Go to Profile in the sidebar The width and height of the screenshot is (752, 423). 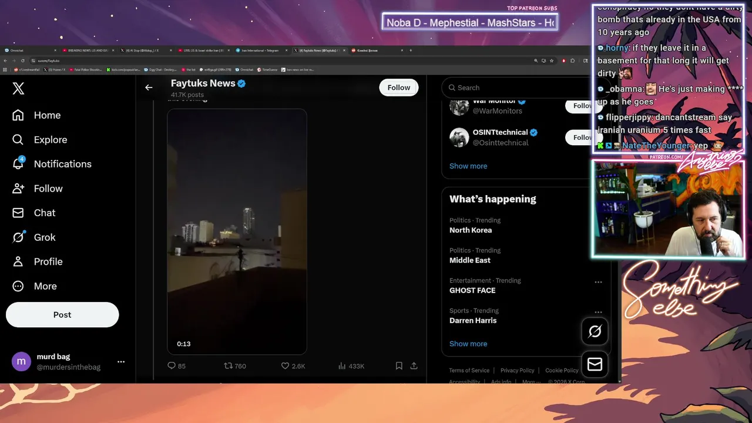37,261
